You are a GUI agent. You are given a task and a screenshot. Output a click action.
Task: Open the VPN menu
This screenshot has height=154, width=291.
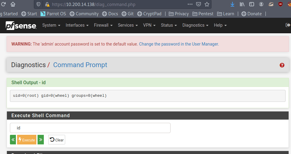pyautogui.click(x=149, y=25)
